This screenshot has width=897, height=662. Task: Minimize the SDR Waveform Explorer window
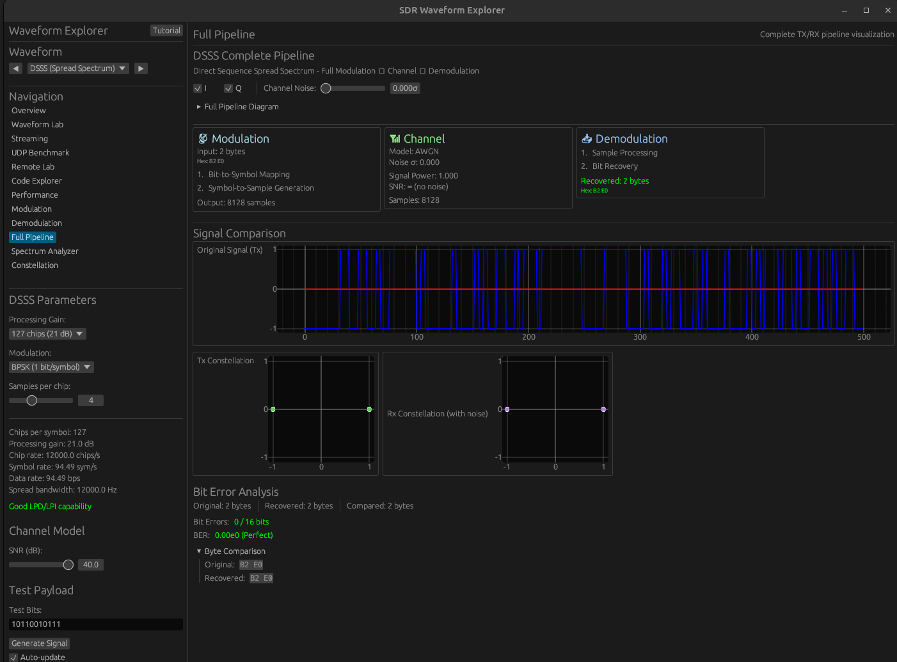pos(845,10)
